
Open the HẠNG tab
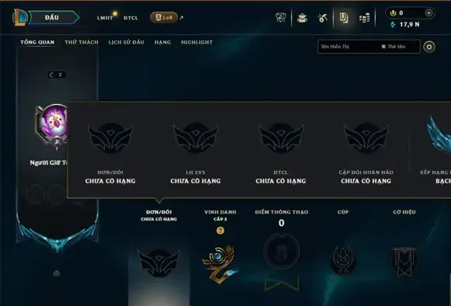(162, 42)
